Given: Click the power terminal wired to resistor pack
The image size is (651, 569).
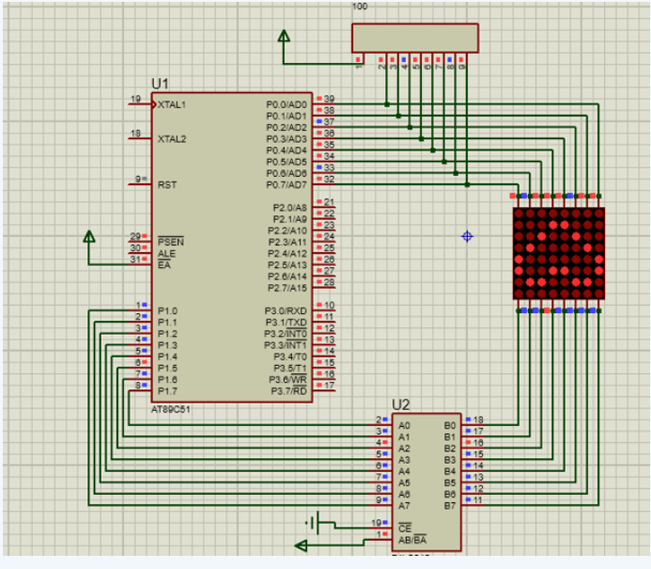Looking at the screenshot, I should (x=284, y=36).
